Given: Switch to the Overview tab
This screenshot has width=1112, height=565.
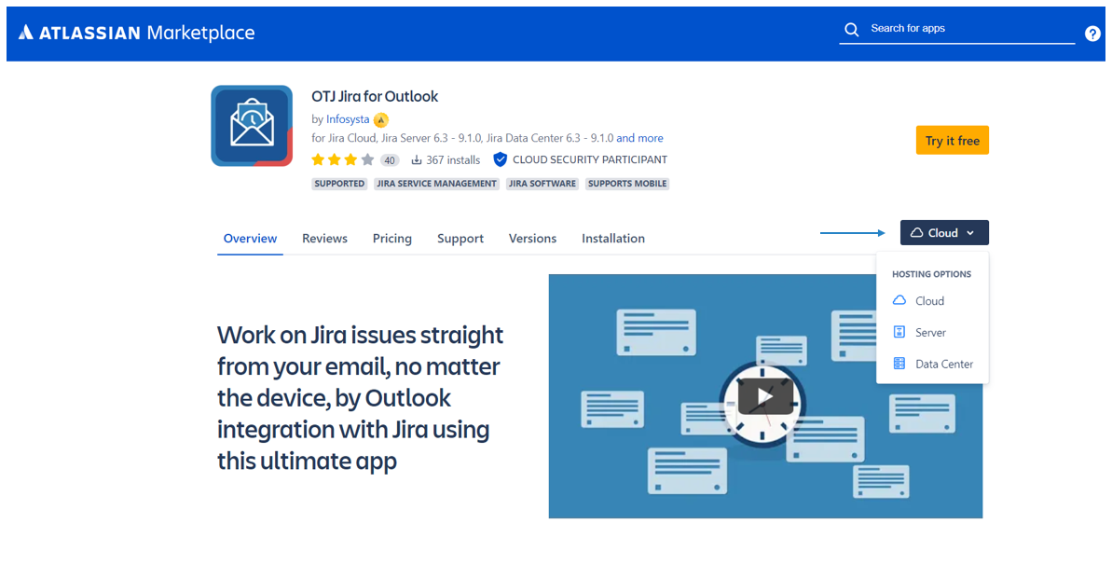Looking at the screenshot, I should click(x=251, y=239).
